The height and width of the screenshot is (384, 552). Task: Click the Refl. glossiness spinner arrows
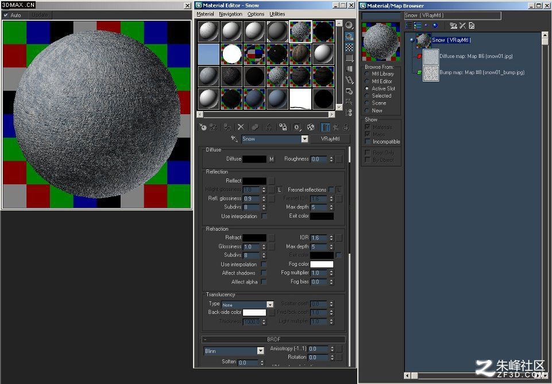pyautogui.click(x=264, y=199)
